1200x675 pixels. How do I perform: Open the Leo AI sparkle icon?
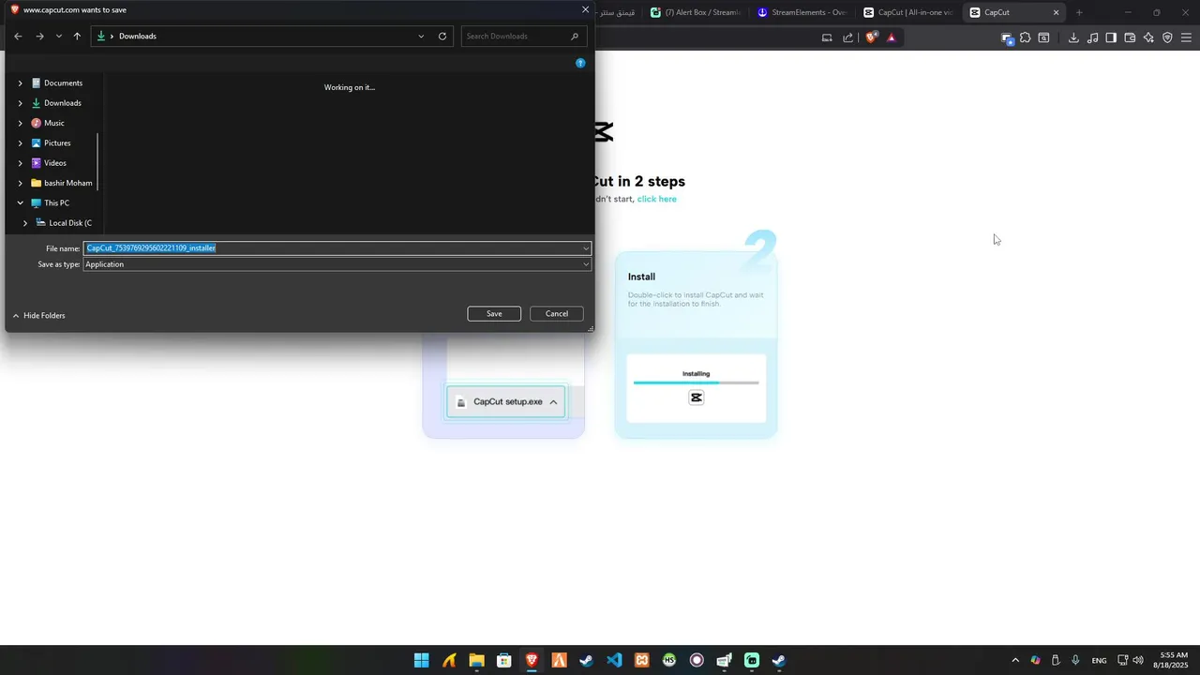[1148, 37]
